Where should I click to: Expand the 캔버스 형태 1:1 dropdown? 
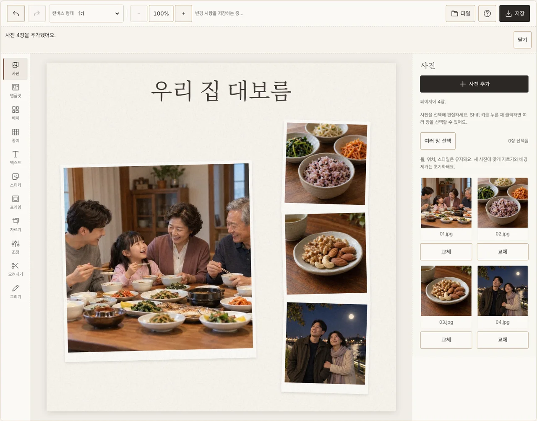click(86, 13)
